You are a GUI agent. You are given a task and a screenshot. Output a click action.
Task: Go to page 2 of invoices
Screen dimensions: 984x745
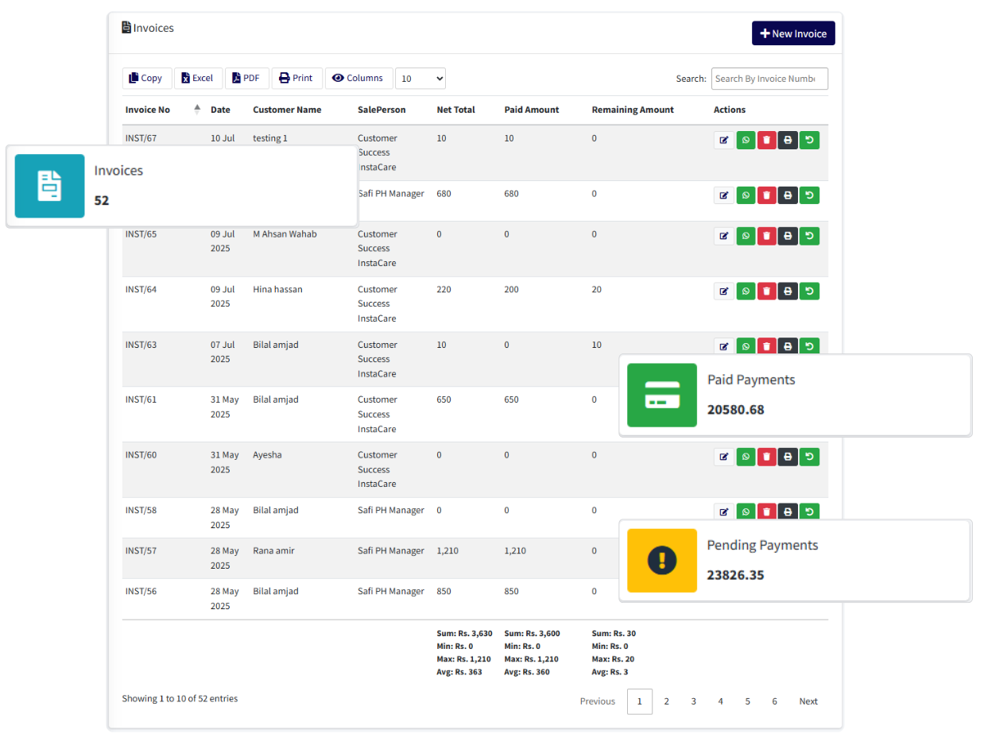point(666,701)
